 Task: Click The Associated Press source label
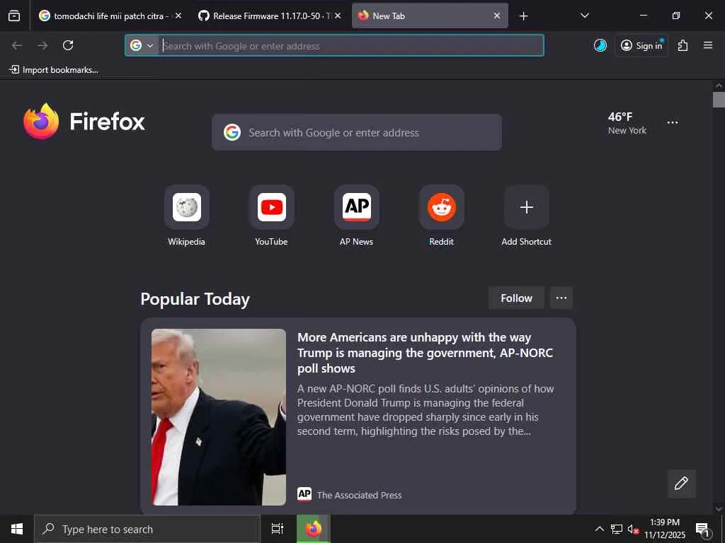point(359,495)
